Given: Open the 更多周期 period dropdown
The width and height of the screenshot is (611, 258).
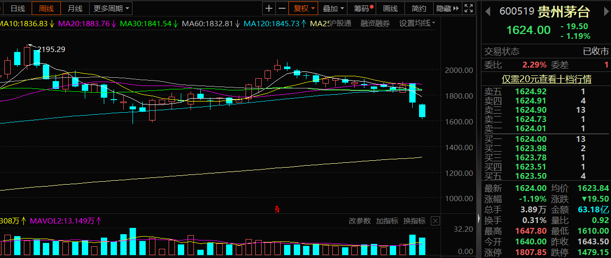Looking at the screenshot, I should [x=112, y=8].
